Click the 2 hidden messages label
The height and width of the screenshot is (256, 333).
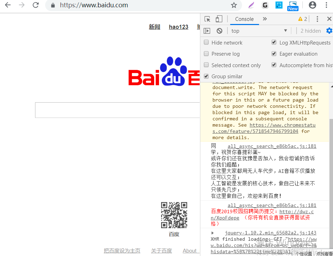tap(310, 31)
